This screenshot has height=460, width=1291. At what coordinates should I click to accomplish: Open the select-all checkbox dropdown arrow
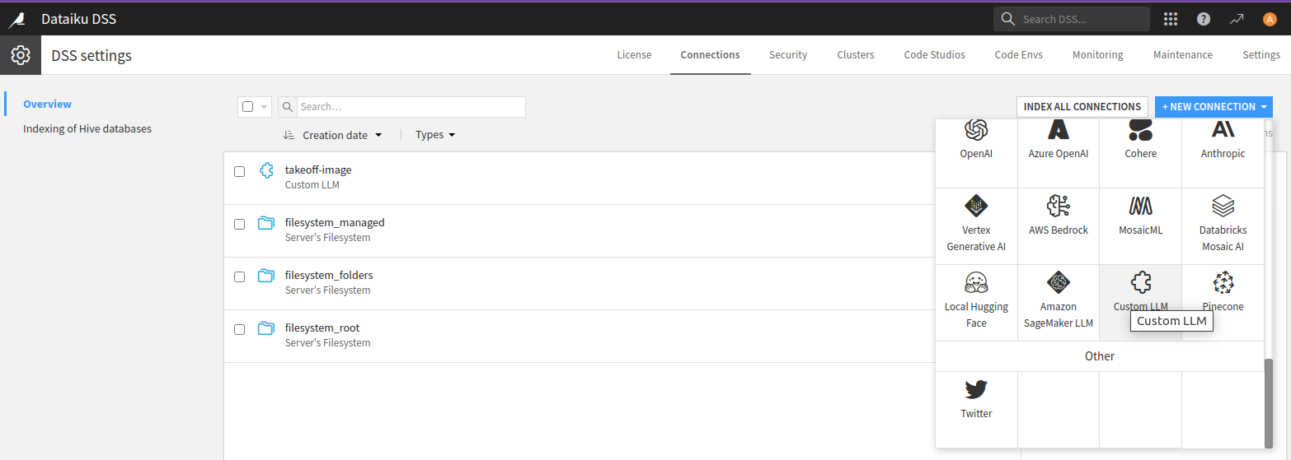point(264,107)
